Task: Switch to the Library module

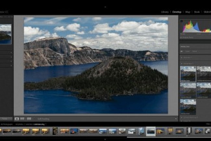Action: pos(165,12)
